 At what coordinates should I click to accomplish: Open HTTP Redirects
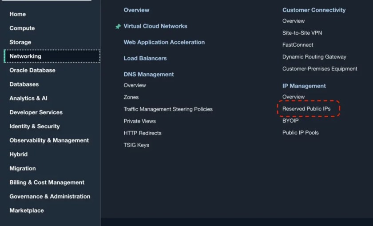143,133
